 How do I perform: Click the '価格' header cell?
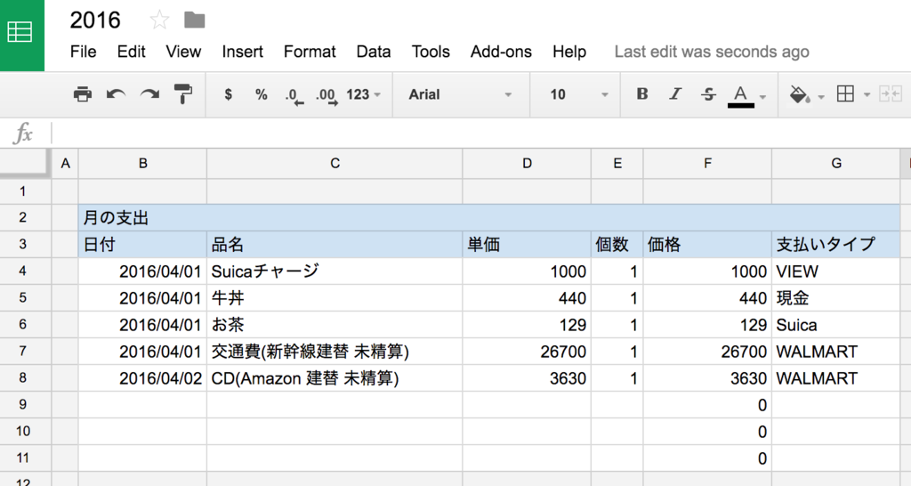707,244
